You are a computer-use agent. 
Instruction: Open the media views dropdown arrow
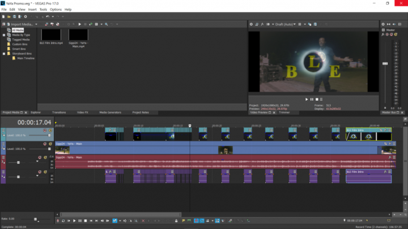[x=101, y=24]
